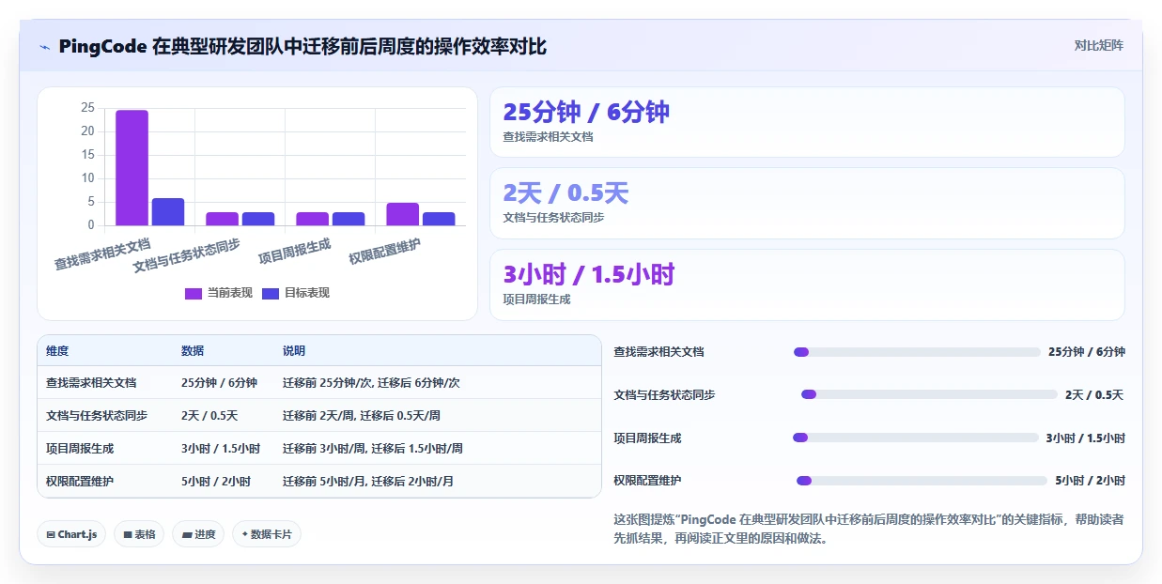Screen dimensions: 1162x584
Task: Click the 表格 tag chip
Action: tap(139, 534)
